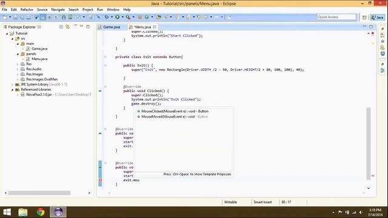Run the program with green play icon
The image size is (388, 218).
pos(117,17)
